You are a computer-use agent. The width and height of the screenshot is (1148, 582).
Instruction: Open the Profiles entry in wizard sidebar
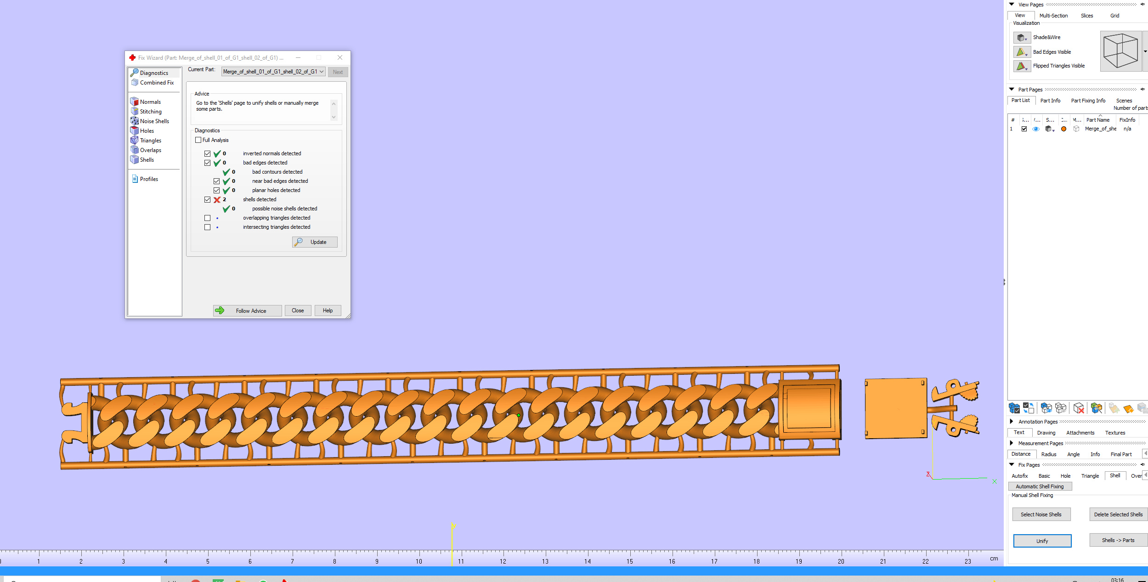(145, 179)
